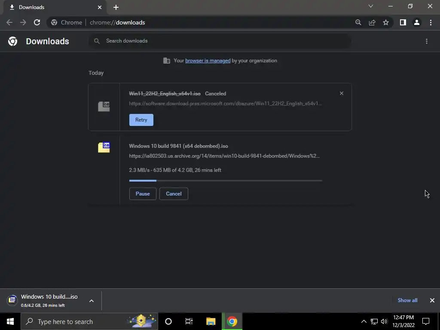Go back to previous page
Viewport: 440px width, 330px height.
(x=9, y=22)
